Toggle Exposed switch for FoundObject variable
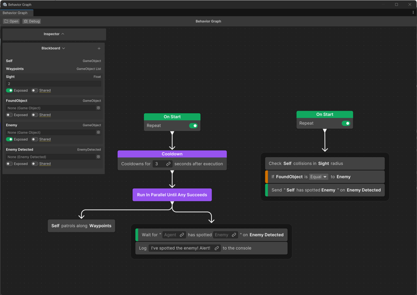Viewport: 417px width, 295px height. pos(9,115)
